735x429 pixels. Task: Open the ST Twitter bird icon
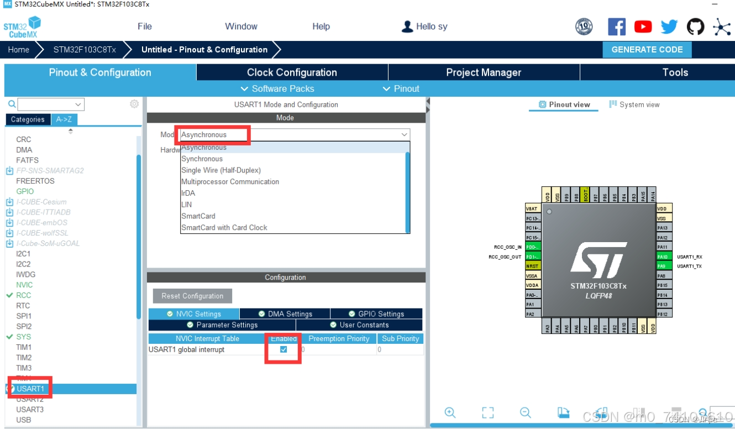(669, 27)
